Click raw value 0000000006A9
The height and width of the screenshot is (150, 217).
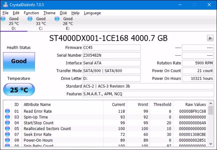[x=193, y=123]
